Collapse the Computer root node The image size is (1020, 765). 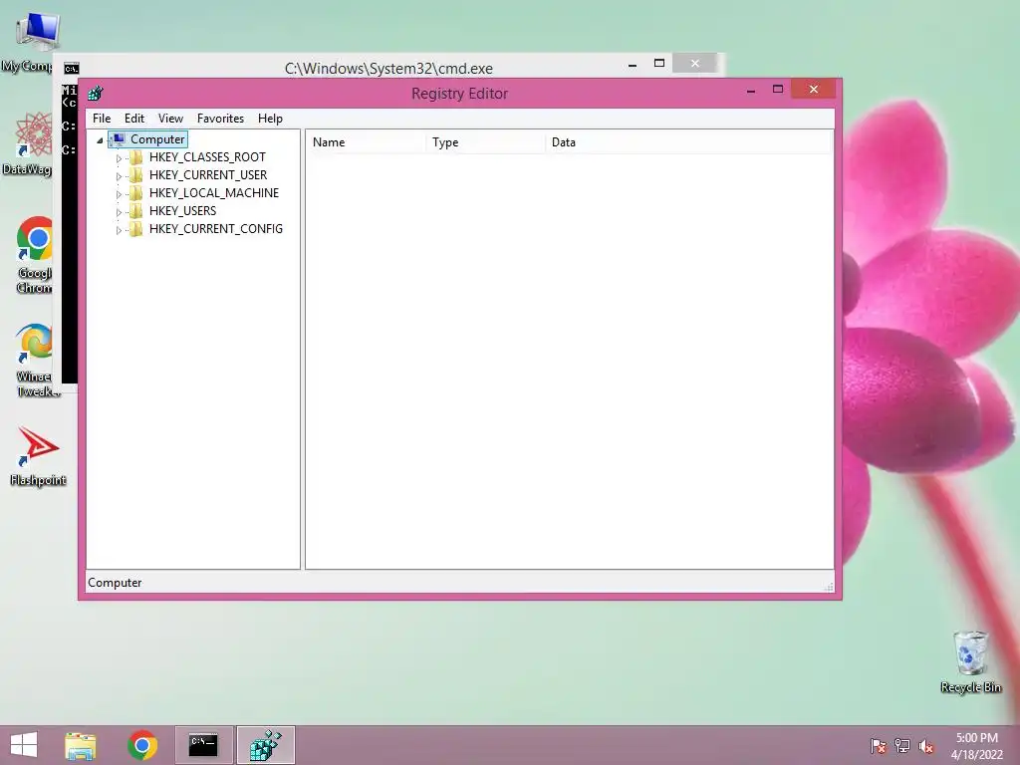pos(100,139)
